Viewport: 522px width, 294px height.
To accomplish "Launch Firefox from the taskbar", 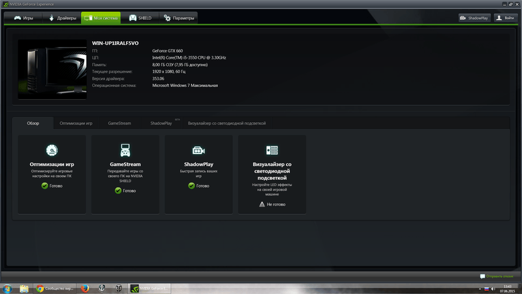I will (85, 287).
